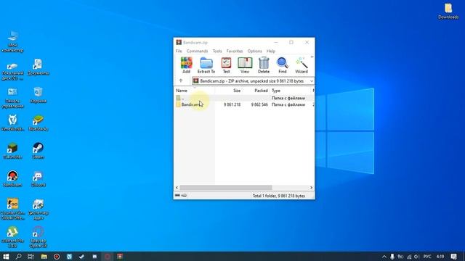This screenshot has height=261, width=465.
Task: Click the key icon in status bar
Action: pos(184,195)
